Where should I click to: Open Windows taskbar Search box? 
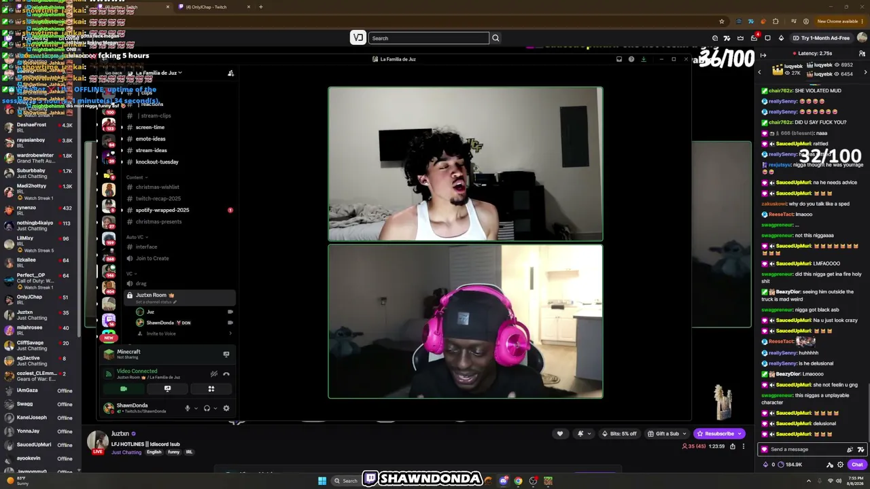coord(345,481)
